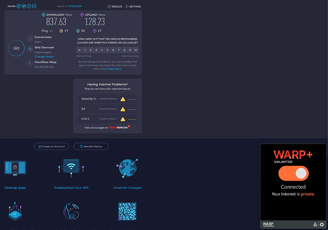This screenshot has width=328, height=230.
Task: Click the WARP settings gear icon
Action: tap(322, 225)
